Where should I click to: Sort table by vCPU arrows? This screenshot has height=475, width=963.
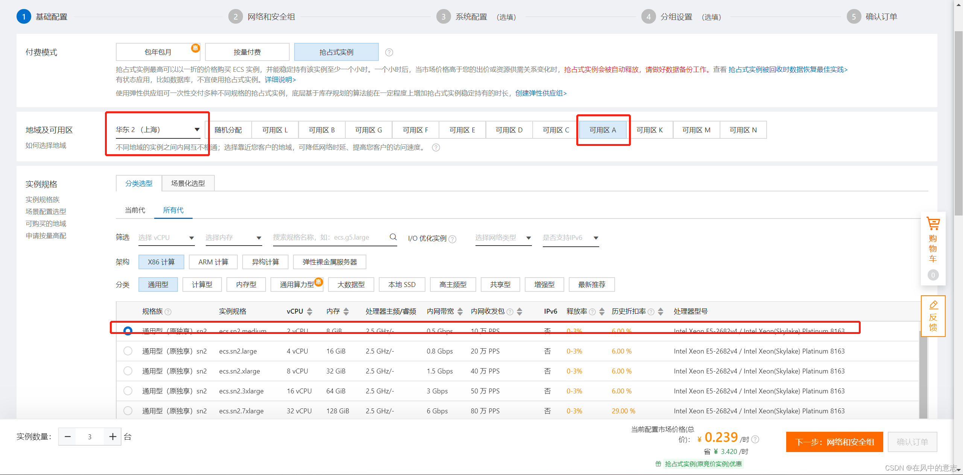310,311
